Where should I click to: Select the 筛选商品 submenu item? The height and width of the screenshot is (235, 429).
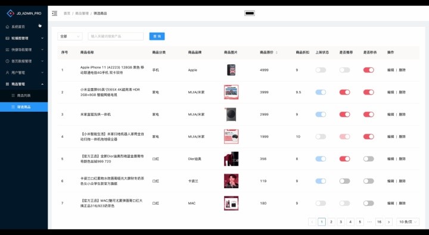click(x=24, y=107)
